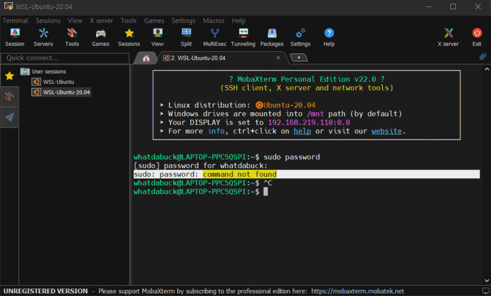Click the UNREGISTERED VERSION status text
The width and height of the screenshot is (491, 296).
pos(46,291)
